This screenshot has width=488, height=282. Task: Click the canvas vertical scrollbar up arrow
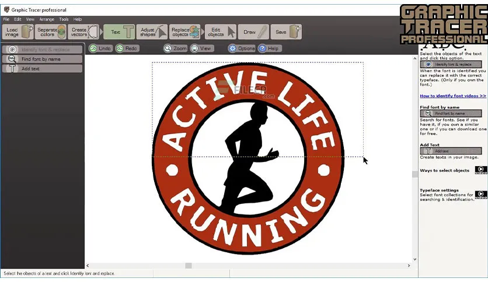(x=414, y=58)
